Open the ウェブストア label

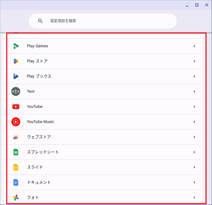point(39,137)
